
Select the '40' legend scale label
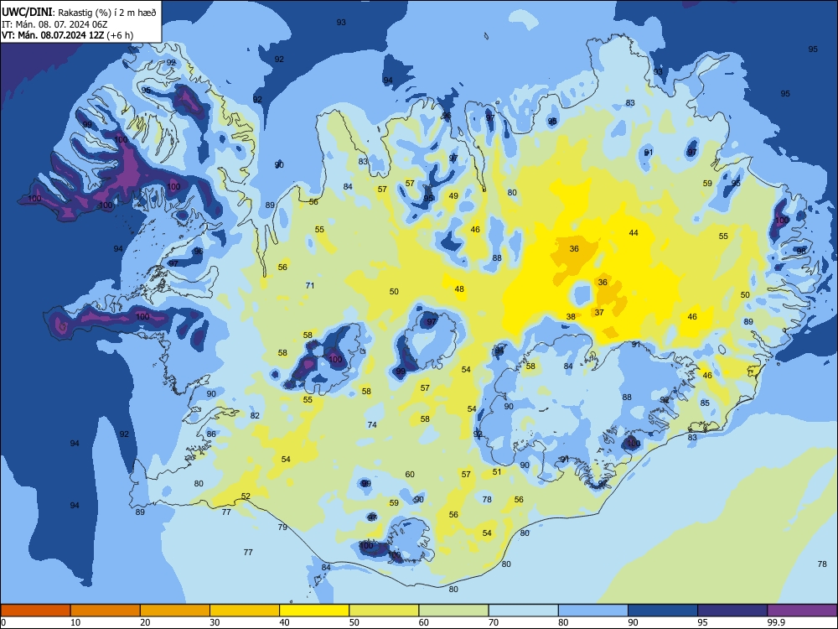point(284,622)
